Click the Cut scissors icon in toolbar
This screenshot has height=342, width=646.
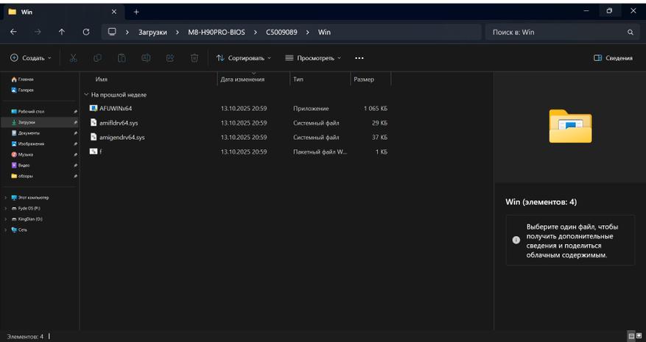(74, 58)
